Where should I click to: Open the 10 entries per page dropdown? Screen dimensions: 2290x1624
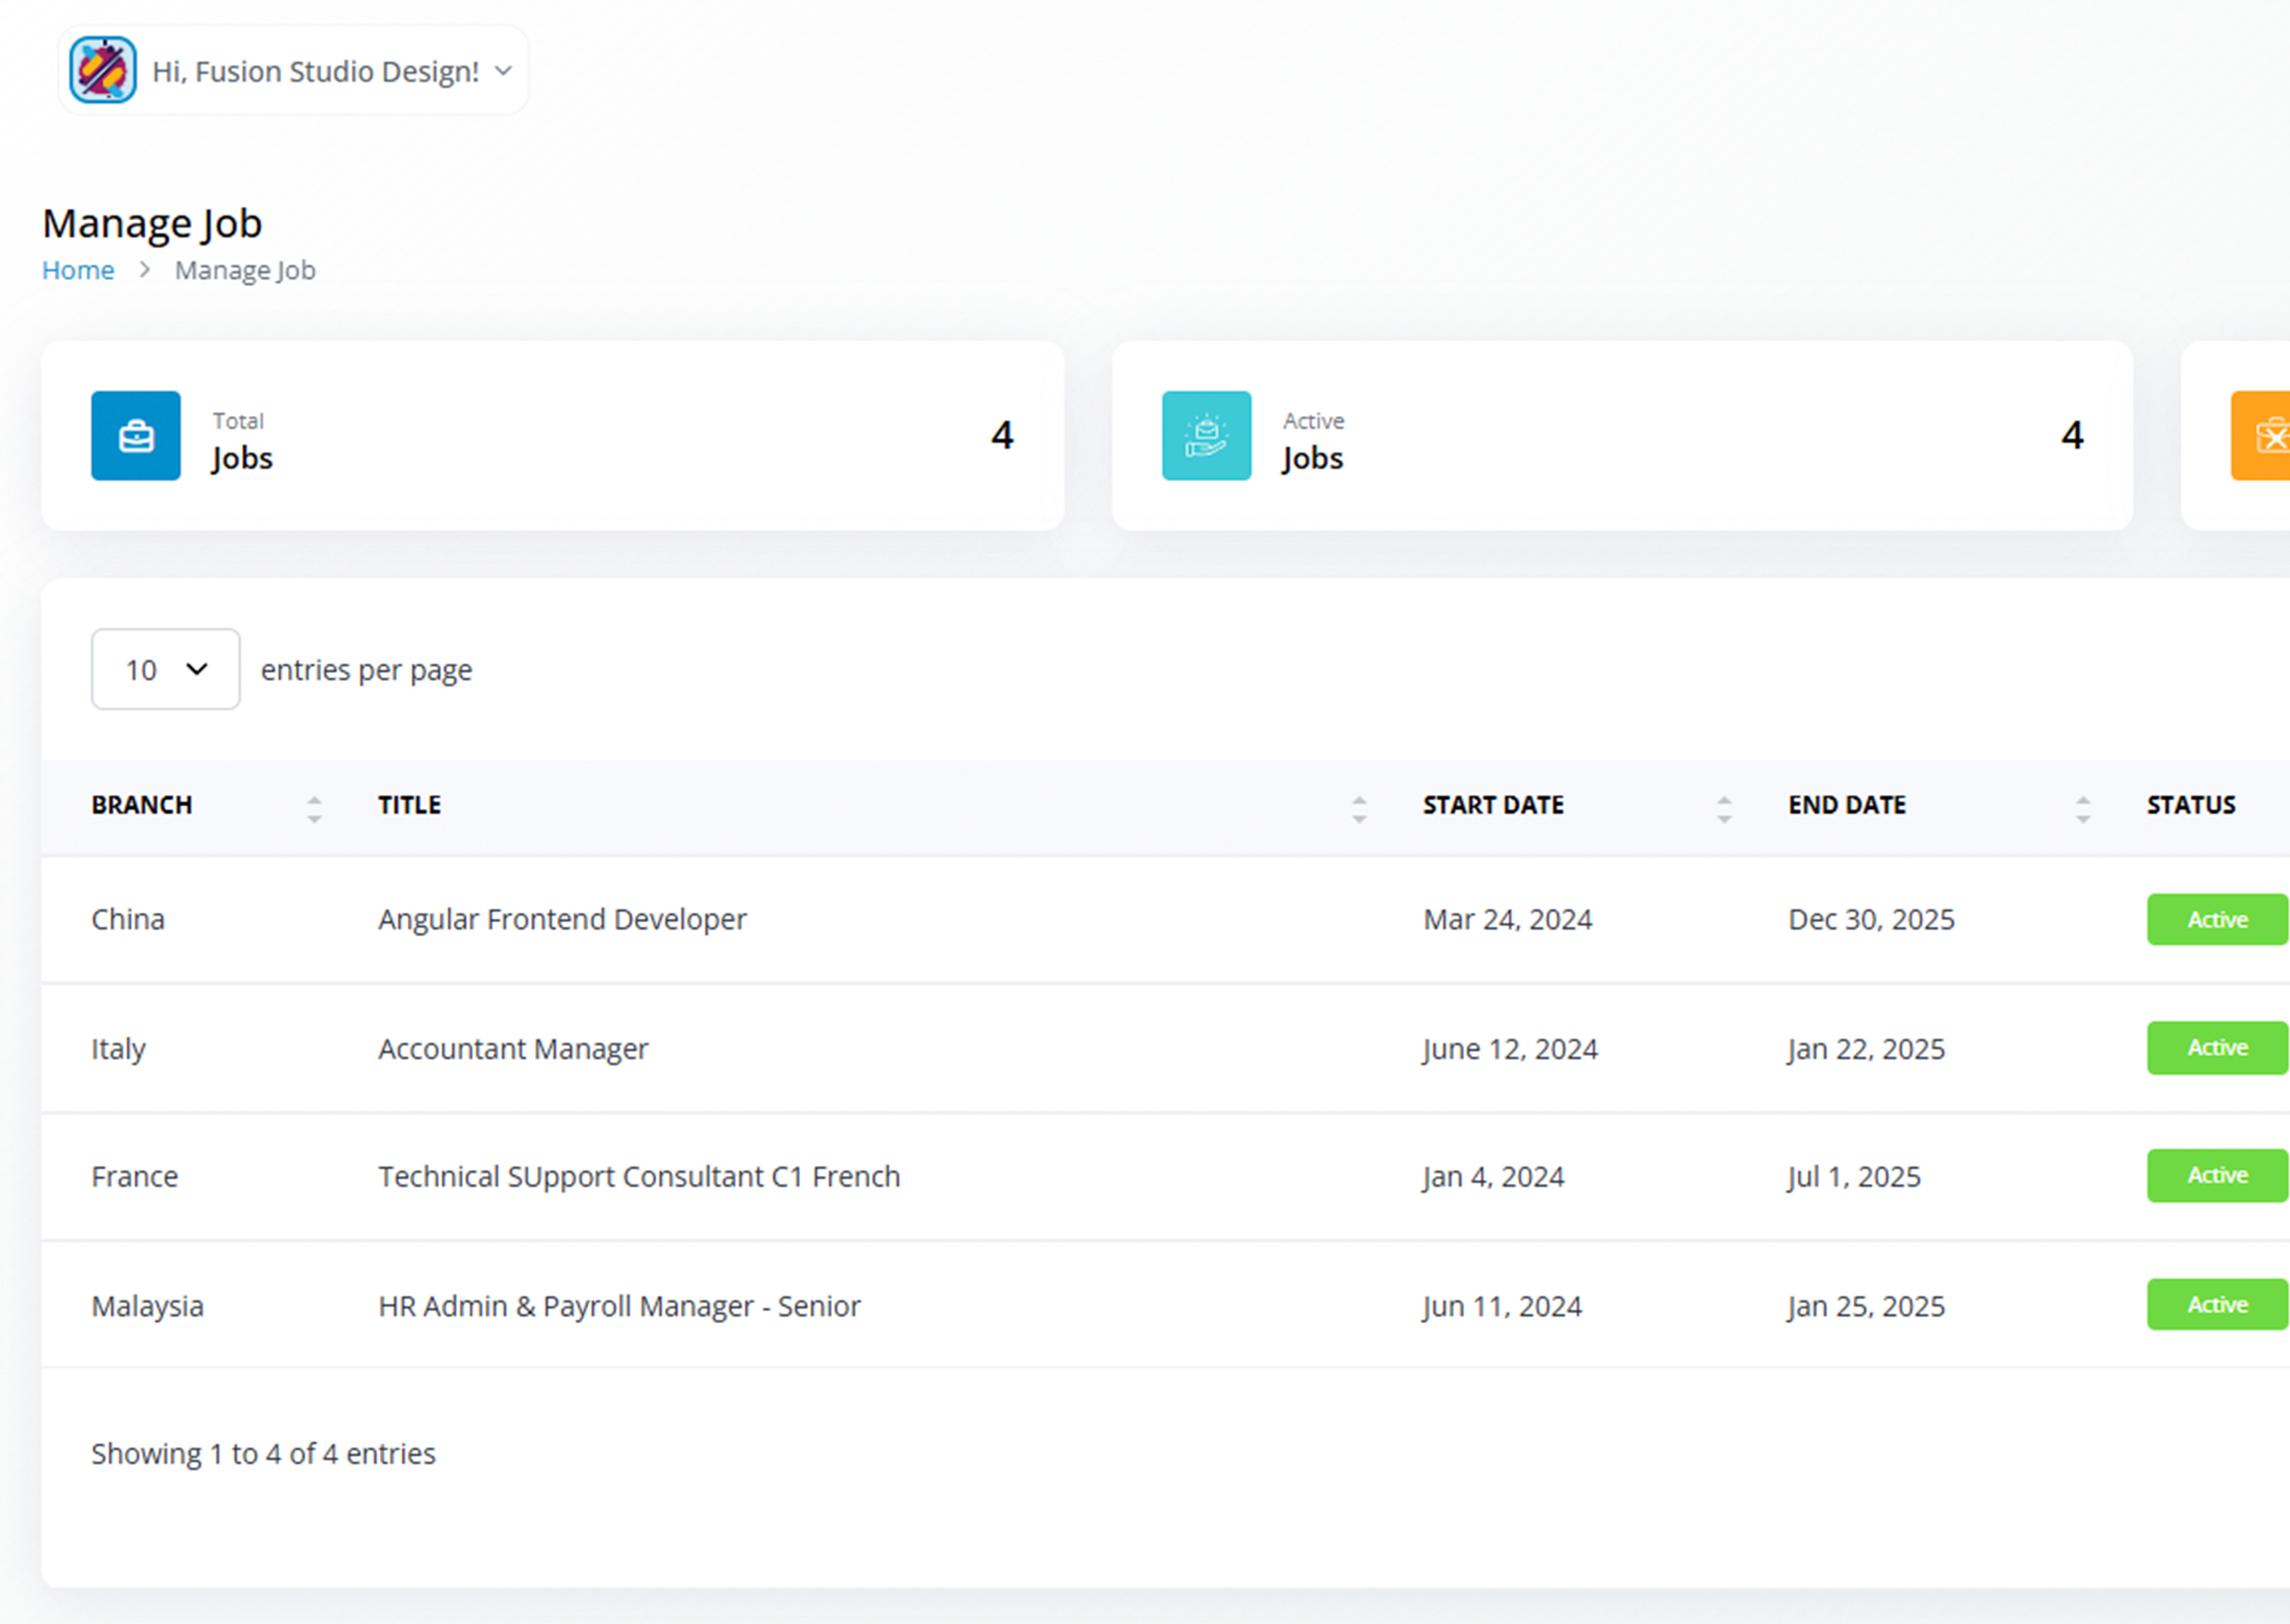tap(166, 669)
